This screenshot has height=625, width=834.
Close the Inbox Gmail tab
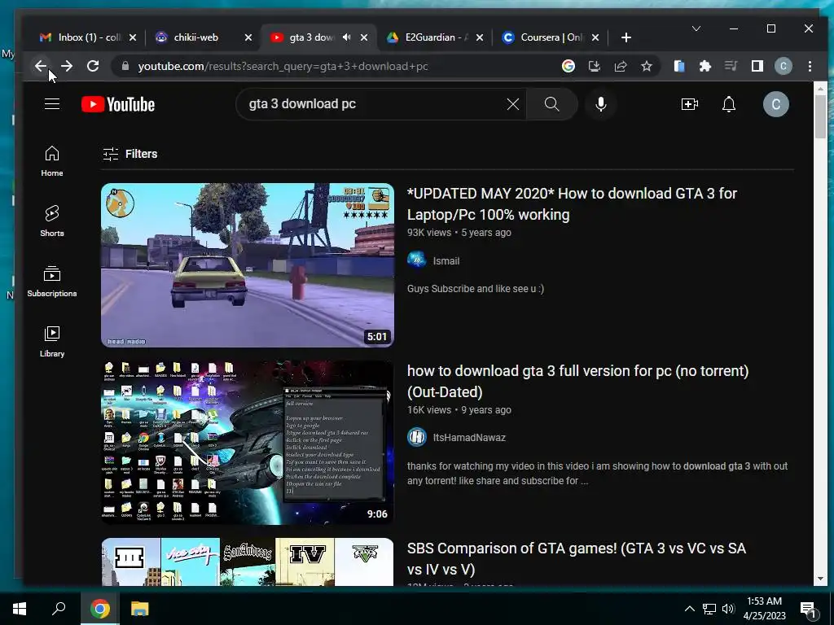[133, 37]
